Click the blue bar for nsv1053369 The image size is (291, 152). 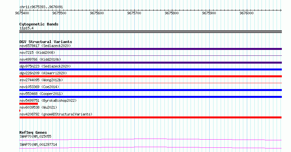point(150,90)
